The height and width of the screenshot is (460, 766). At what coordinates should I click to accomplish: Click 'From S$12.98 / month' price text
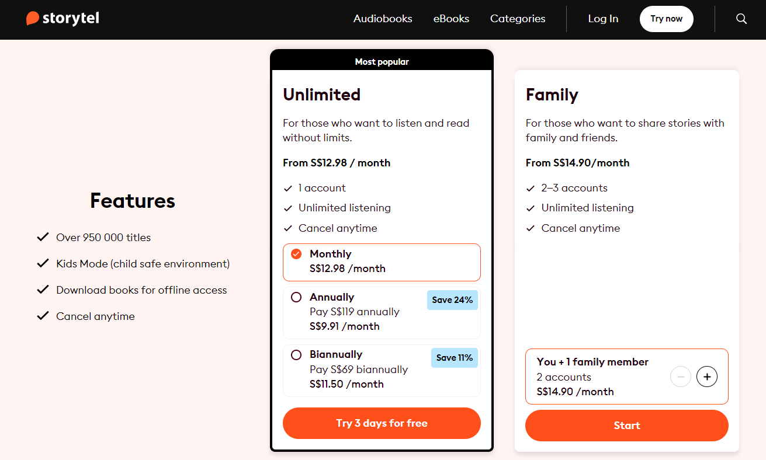point(337,163)
